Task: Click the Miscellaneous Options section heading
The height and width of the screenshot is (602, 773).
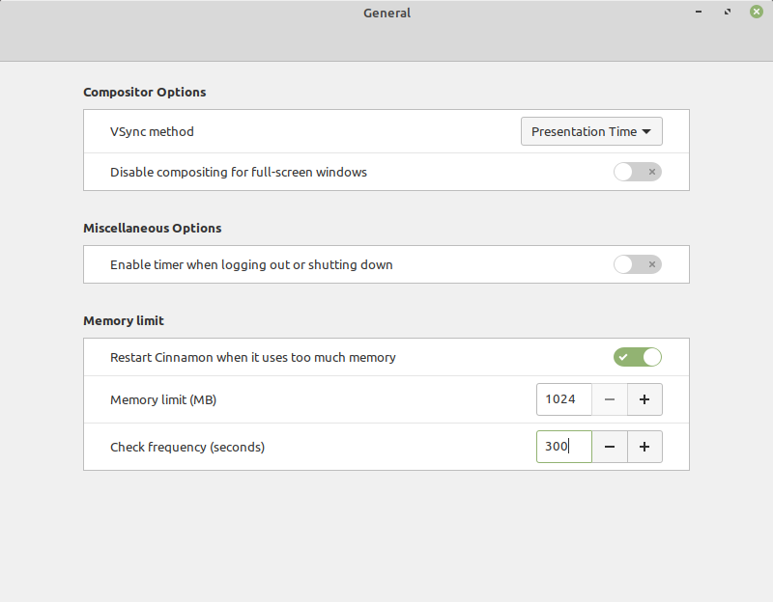Action: point(153,229)
